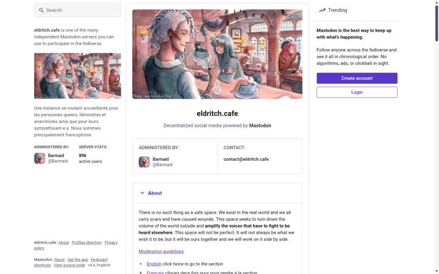Open the Moderation guidelines link
Viewport: 439px width, 274px height.
(x=161, y=251)
